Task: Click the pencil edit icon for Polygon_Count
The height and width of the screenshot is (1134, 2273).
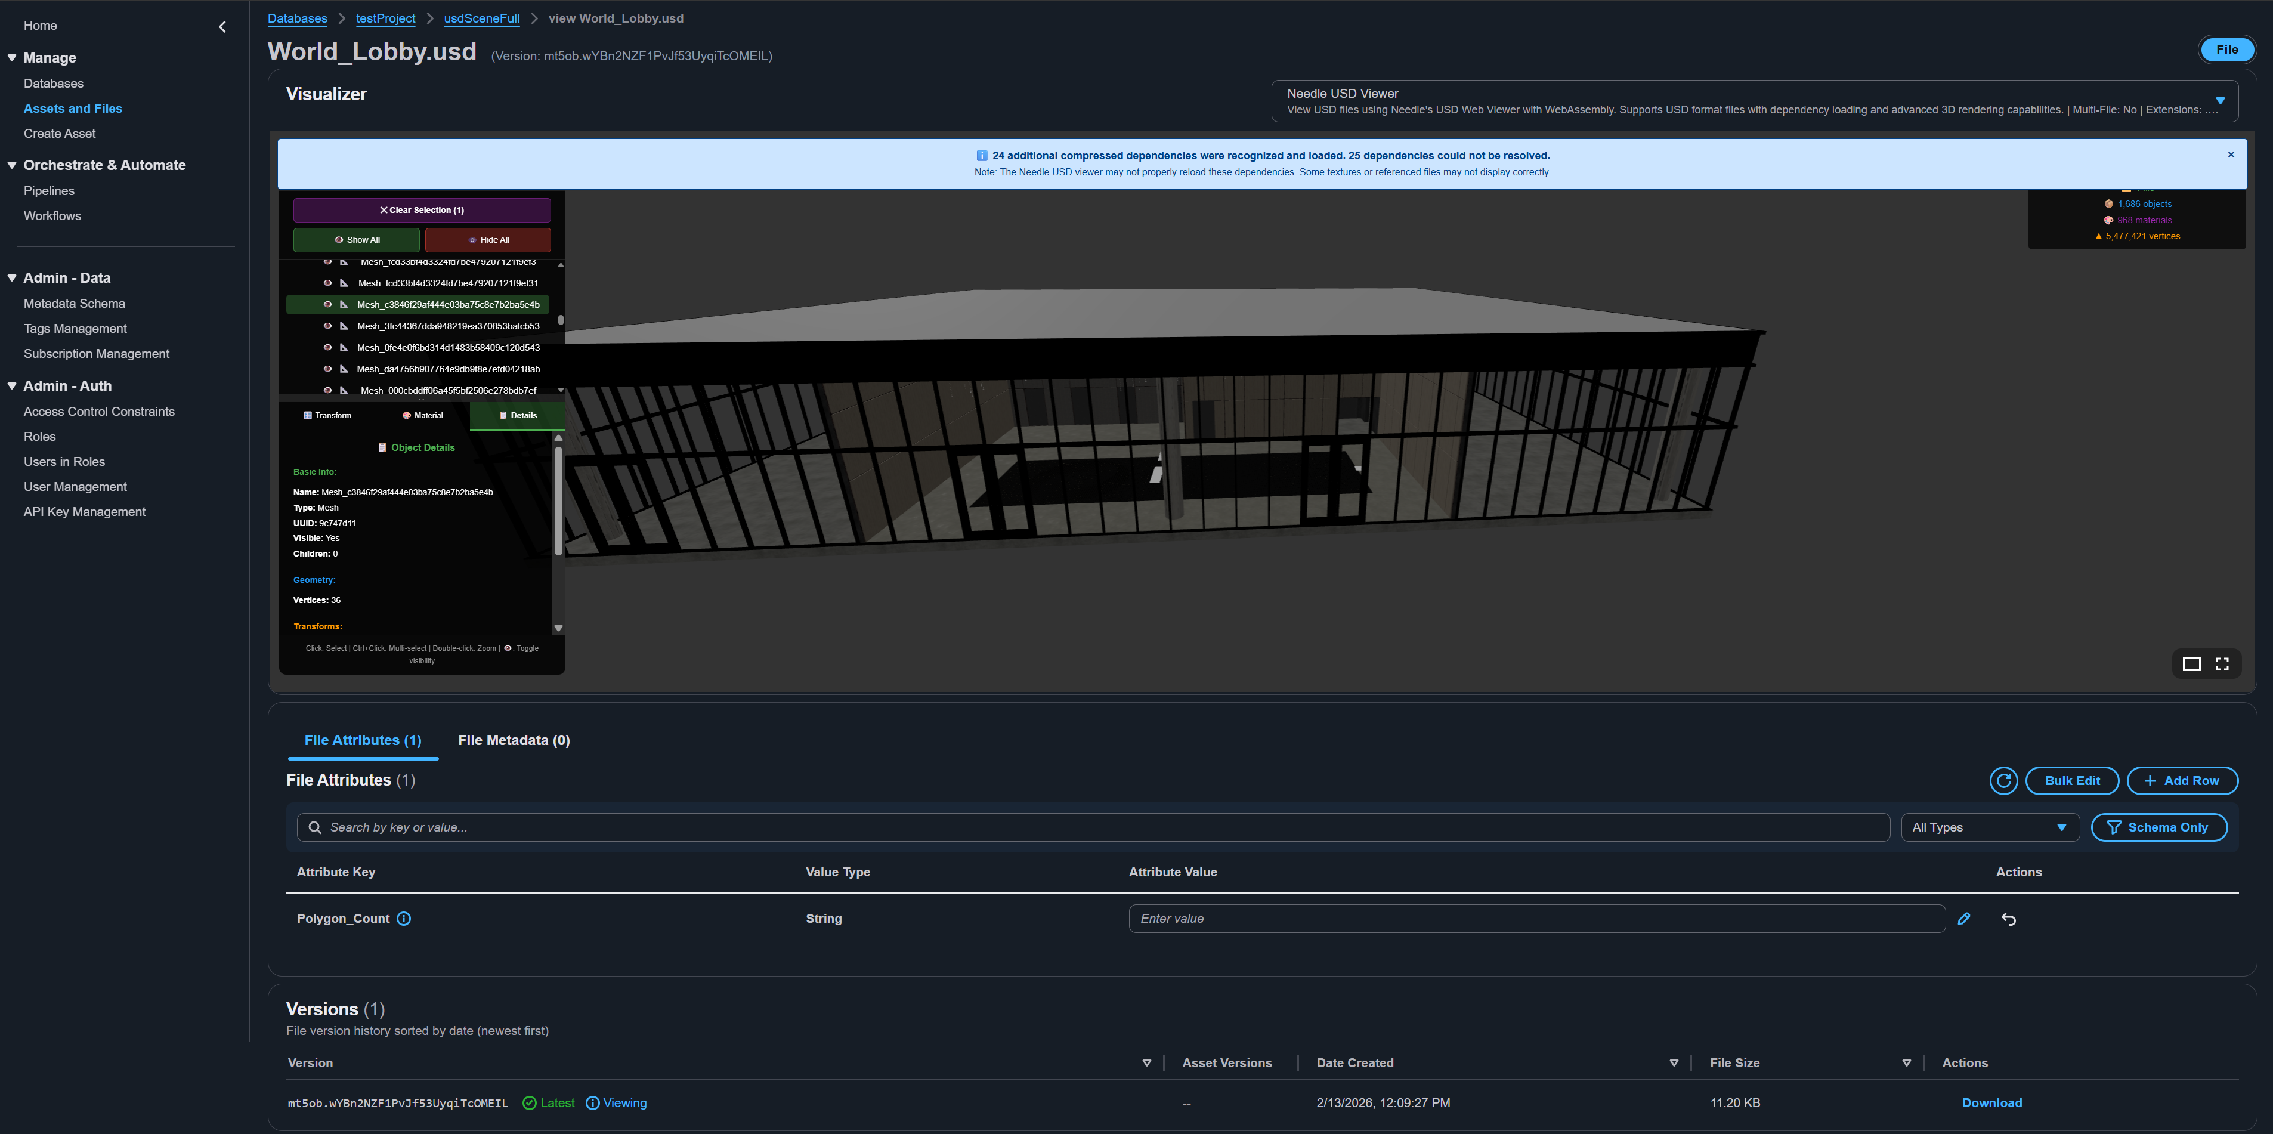Action: click(x=1963, y=919)
